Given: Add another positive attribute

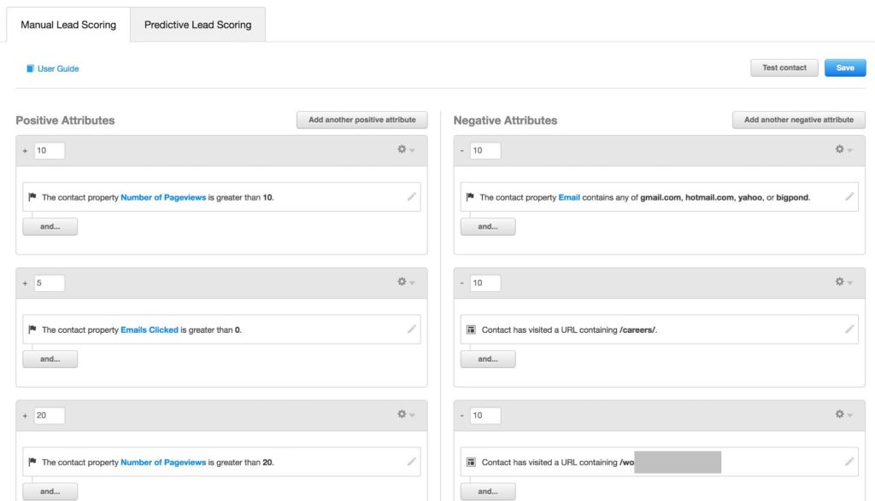Looking at the screenshot, I should point(362,119).
